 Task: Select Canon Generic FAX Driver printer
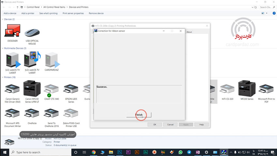(12, 93)
